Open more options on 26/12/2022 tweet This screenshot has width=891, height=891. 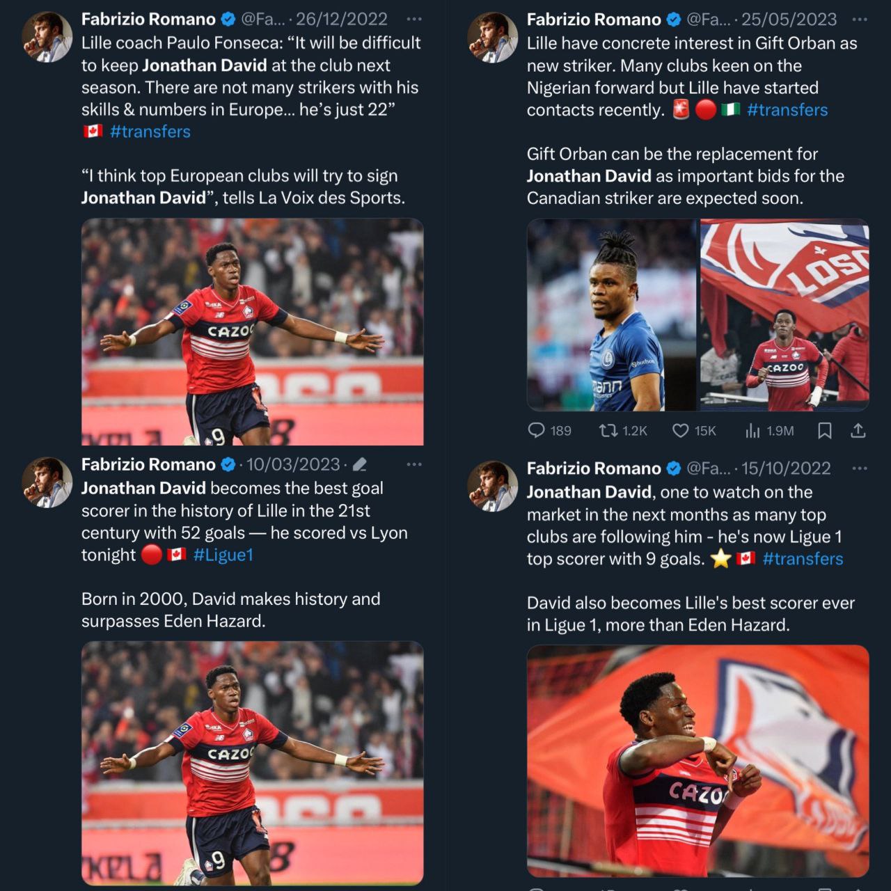[413, 19]
